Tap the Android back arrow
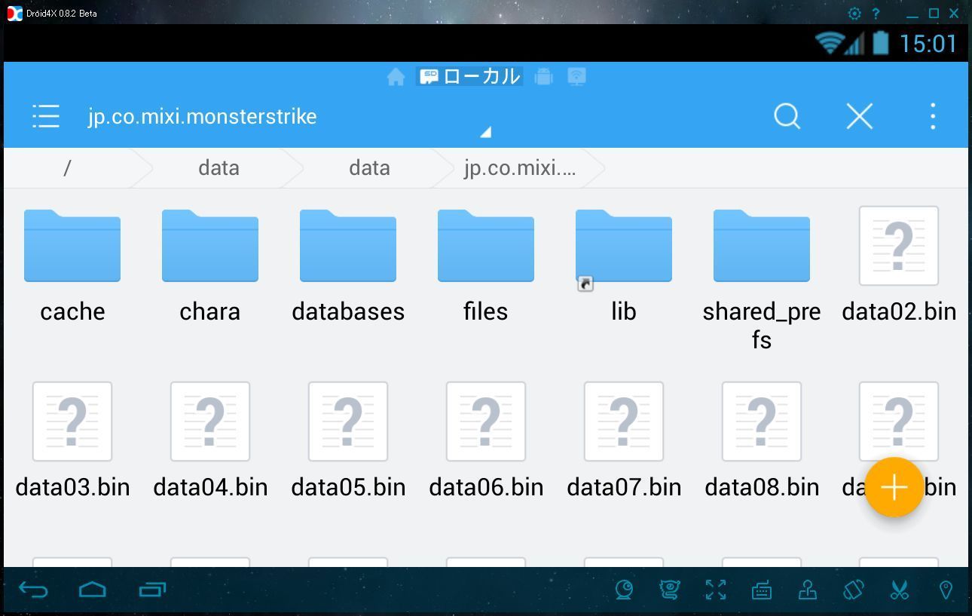This screenshot has height=616, width=972. coord(33,590)
